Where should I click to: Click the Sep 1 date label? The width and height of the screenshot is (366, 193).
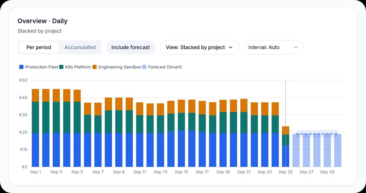35,172
